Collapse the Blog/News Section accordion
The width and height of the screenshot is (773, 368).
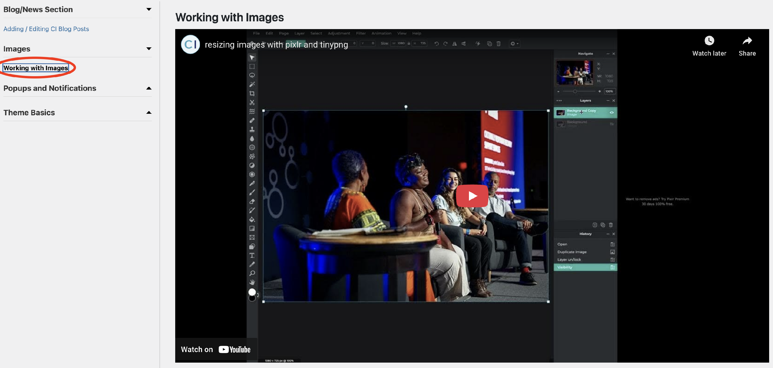(148, 9)
